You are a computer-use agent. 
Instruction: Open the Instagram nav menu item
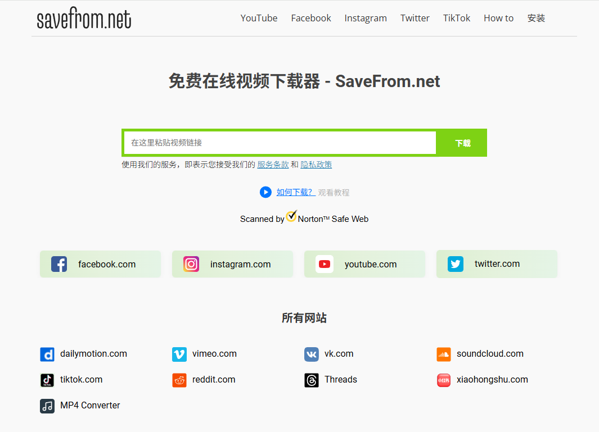tap(366, 19)
